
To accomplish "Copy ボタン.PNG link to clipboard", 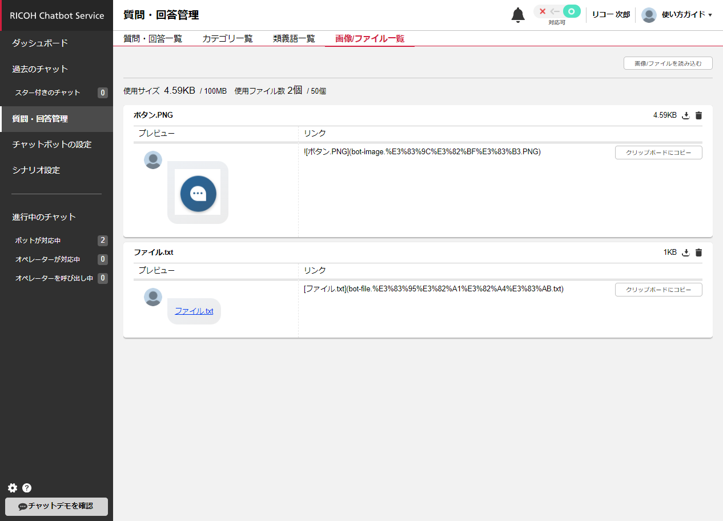I will (658, 153).
